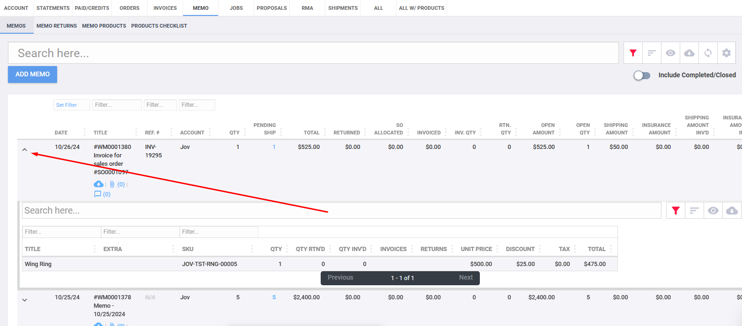742x326 pixels.
Task: Click nested grid SKU filter box
Action: click(x=219, y=232)
